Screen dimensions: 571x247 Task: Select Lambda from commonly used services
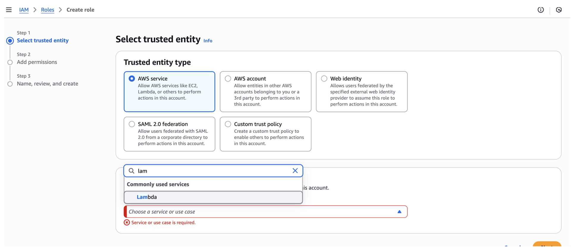tap(147, 197)
